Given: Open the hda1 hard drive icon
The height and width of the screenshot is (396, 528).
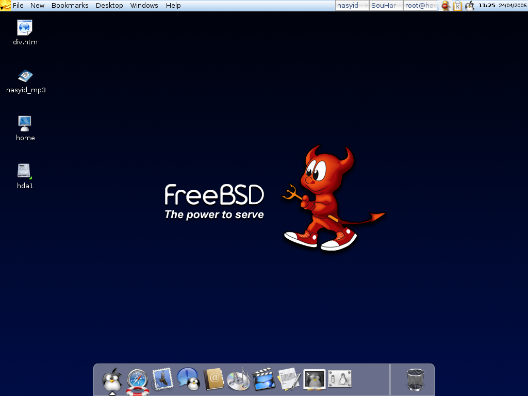Looking at the screenshot, I should (25, 176).
